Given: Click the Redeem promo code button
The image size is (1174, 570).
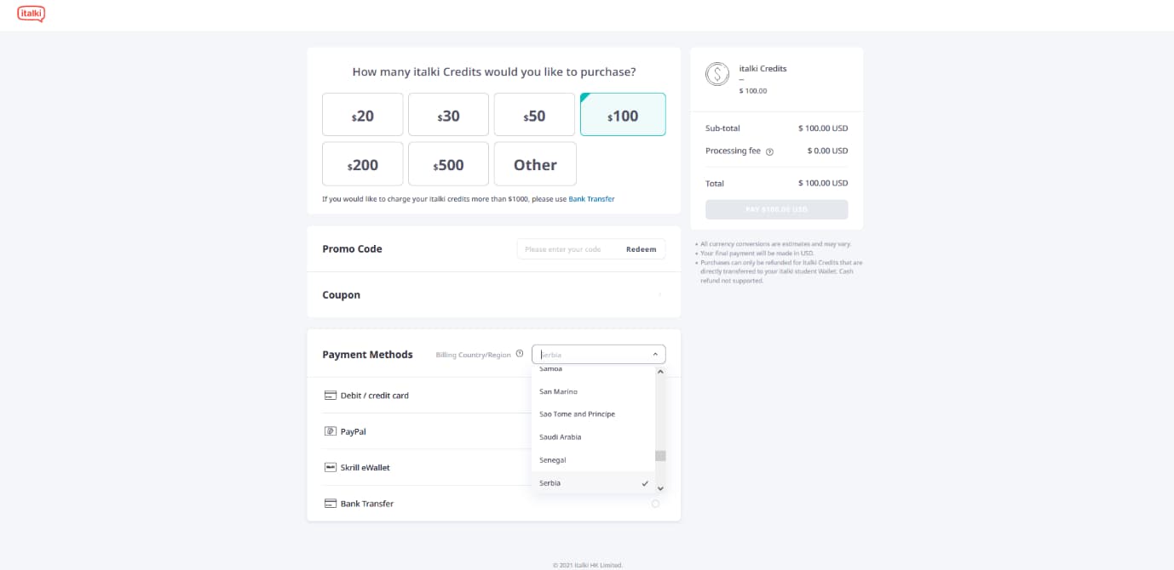Looking at the screenshot, I should [642, 249].
